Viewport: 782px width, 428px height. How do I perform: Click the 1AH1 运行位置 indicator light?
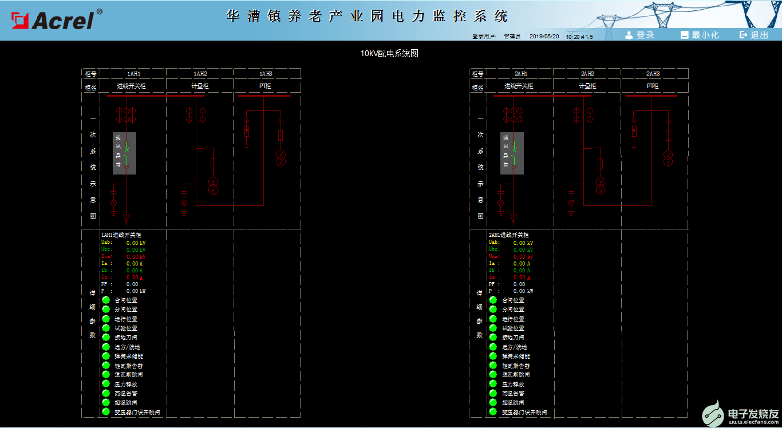tap(106, 319)
